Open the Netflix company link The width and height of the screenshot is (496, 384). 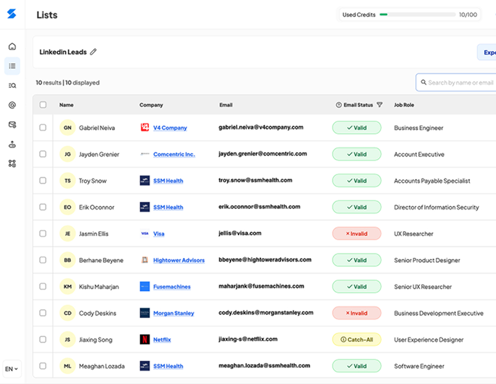point(162,340)
